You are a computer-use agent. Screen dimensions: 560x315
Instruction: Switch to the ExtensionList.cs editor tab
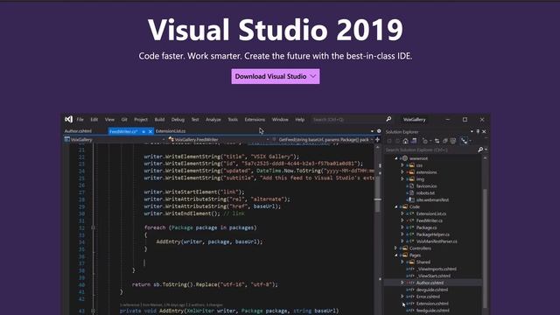tap(171, 131)
